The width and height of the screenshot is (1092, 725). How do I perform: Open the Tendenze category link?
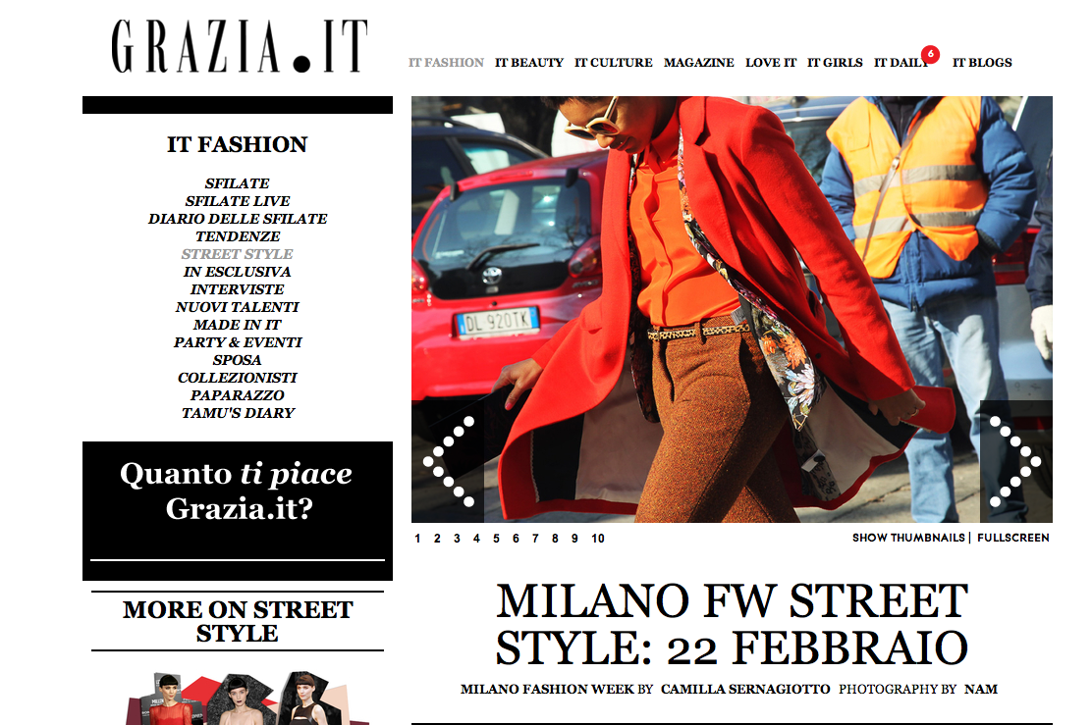238,236
